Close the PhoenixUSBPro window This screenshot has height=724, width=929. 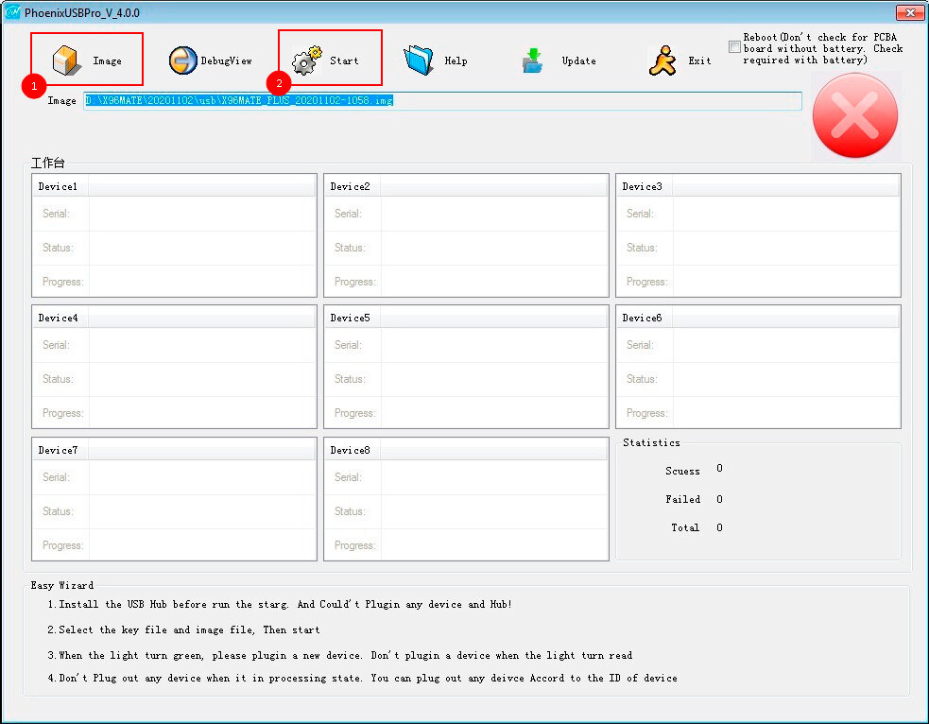[x=909, y=12]
